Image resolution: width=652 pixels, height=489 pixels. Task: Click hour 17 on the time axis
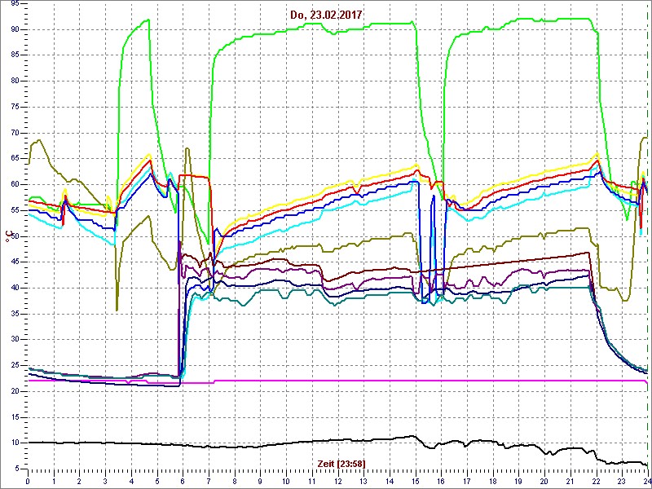point(467,482)
